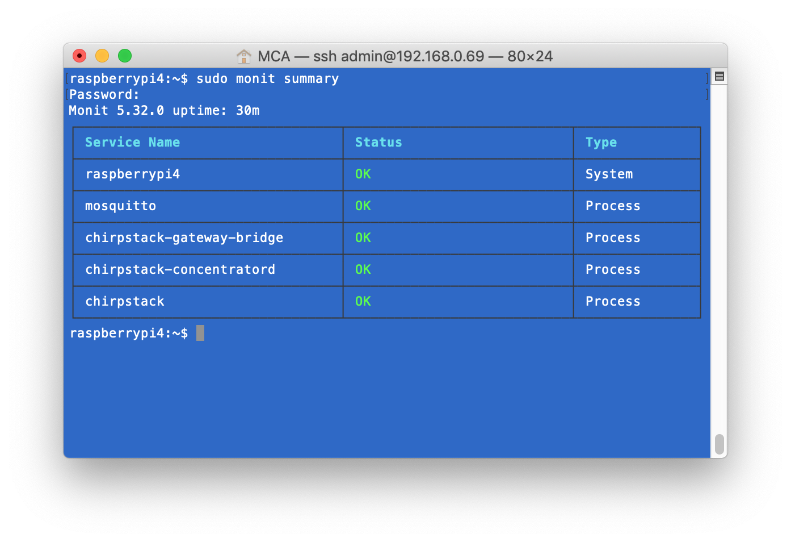Click the OK status for raspberrypi4
This screenshot has height=542, width=791.
click(x=363, y=174)
